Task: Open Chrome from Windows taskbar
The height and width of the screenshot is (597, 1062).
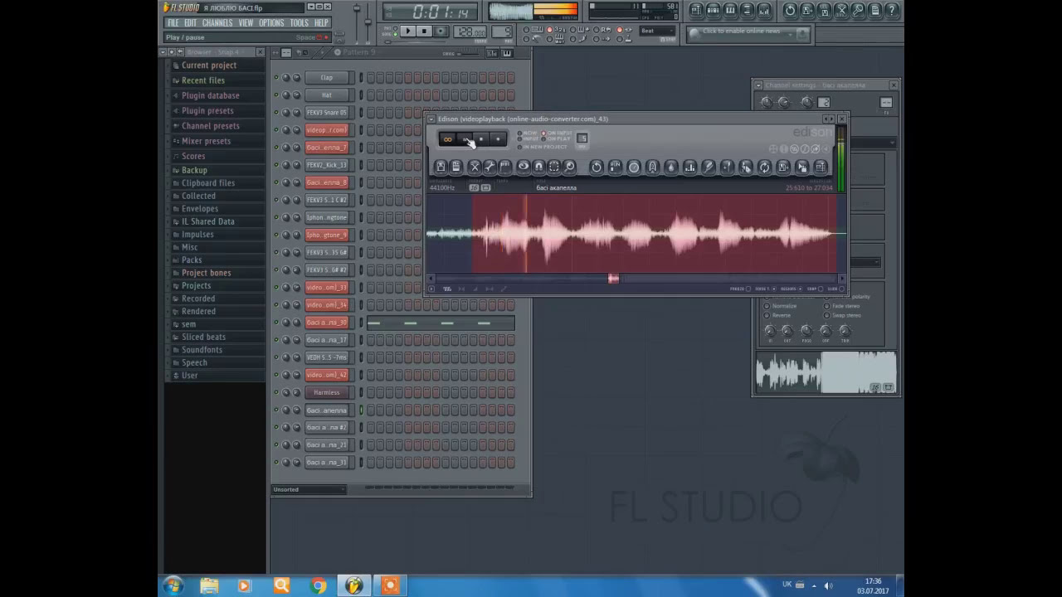Action: 319,586
